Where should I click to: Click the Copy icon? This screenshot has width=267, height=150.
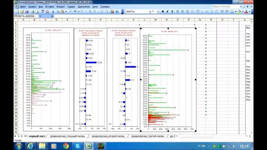point(58,12)
